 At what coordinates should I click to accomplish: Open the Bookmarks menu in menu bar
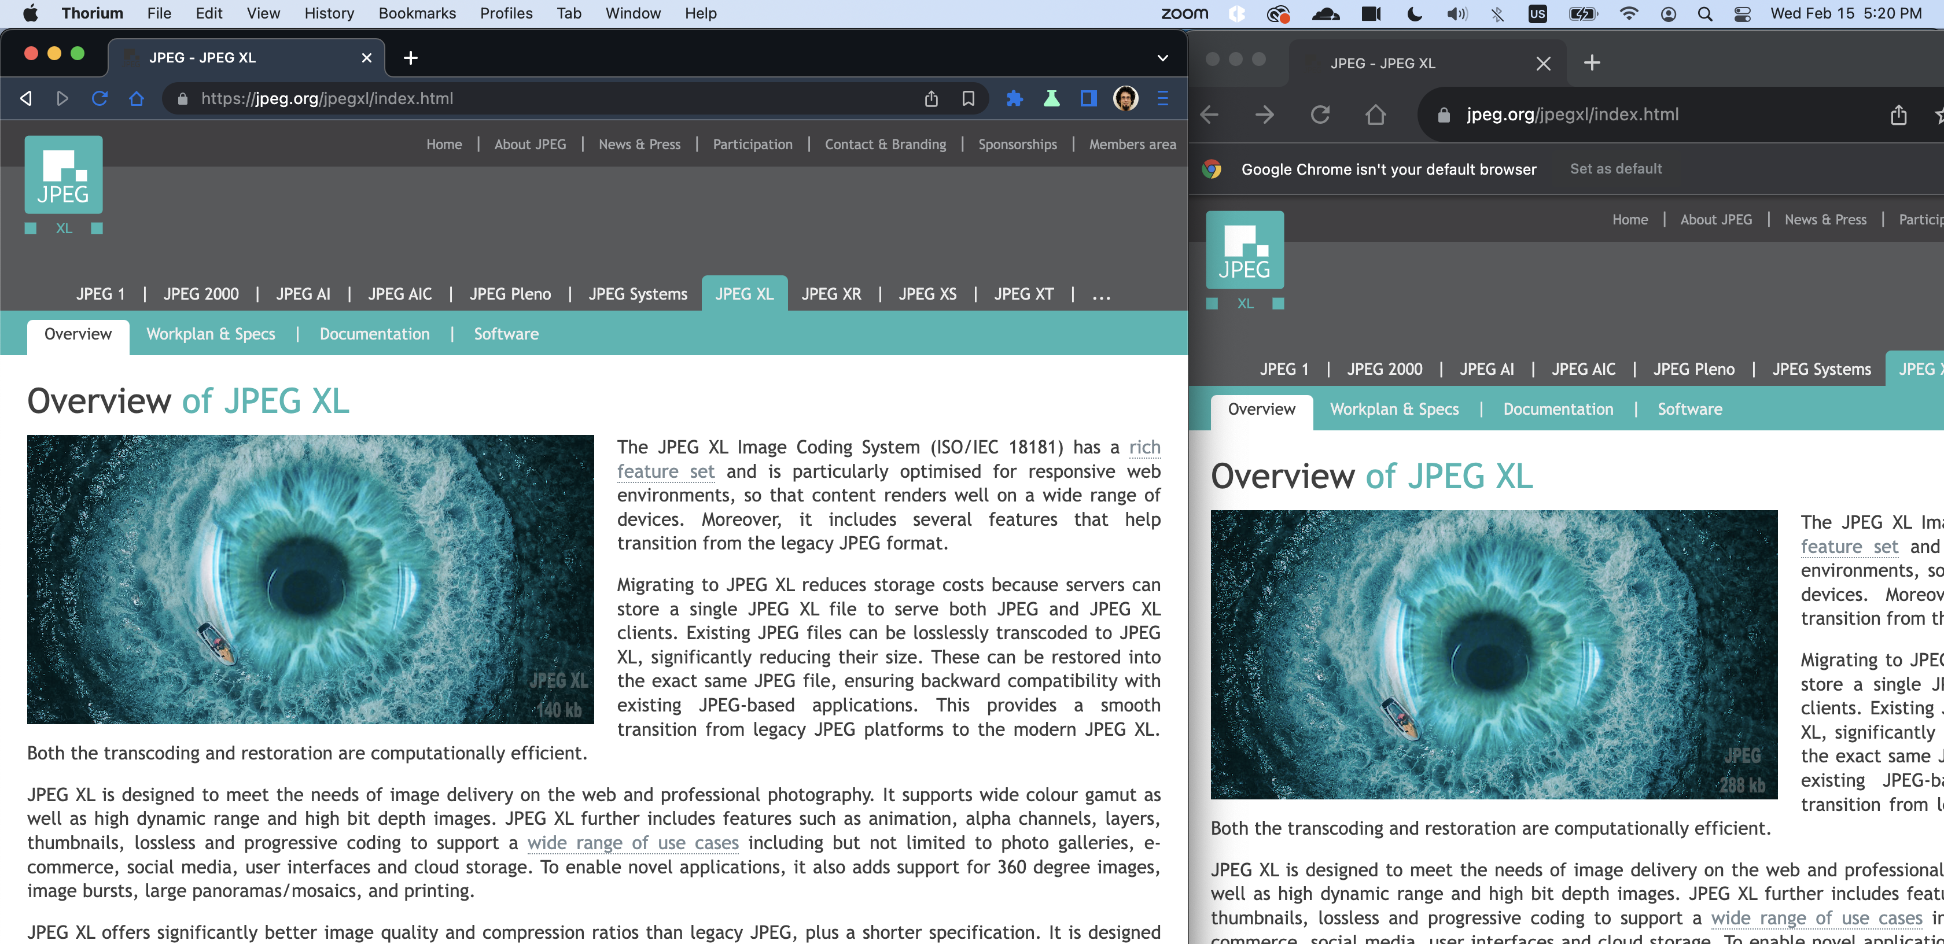click(417, 13)
